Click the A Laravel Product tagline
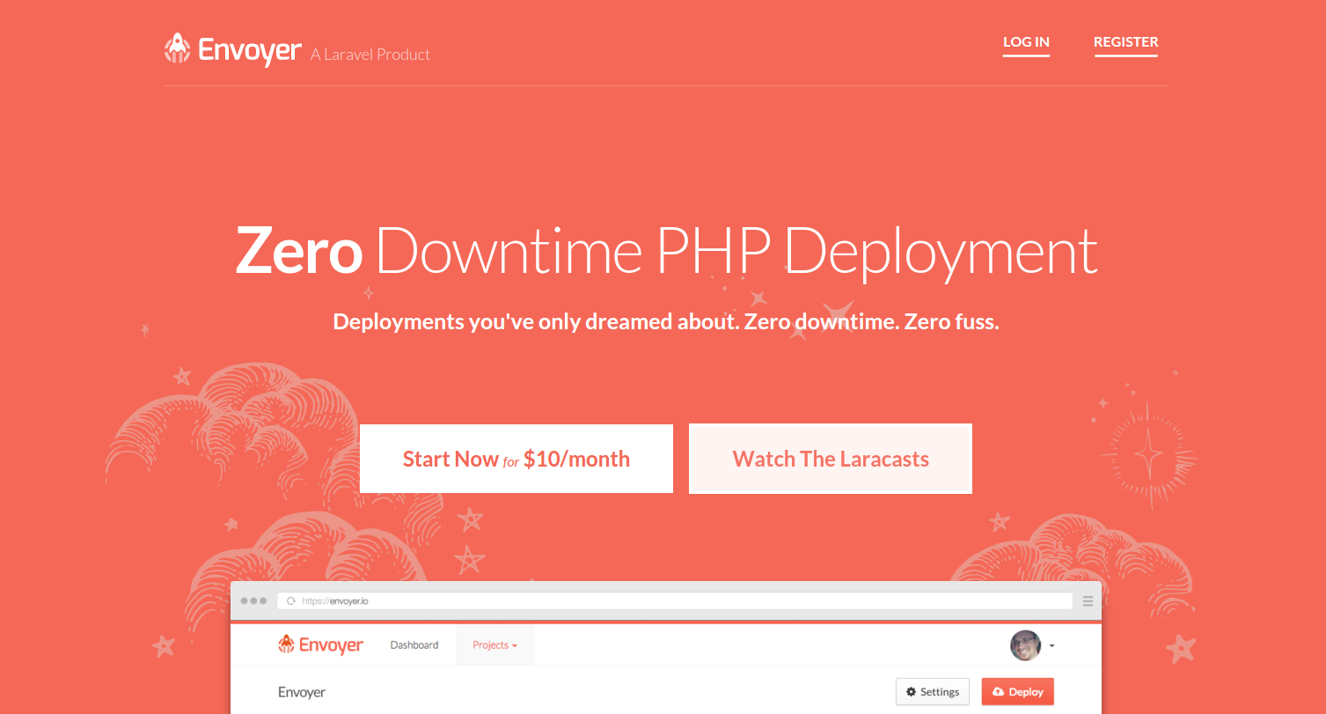Viewport: 1326px width, 714px height. point(370,55)
